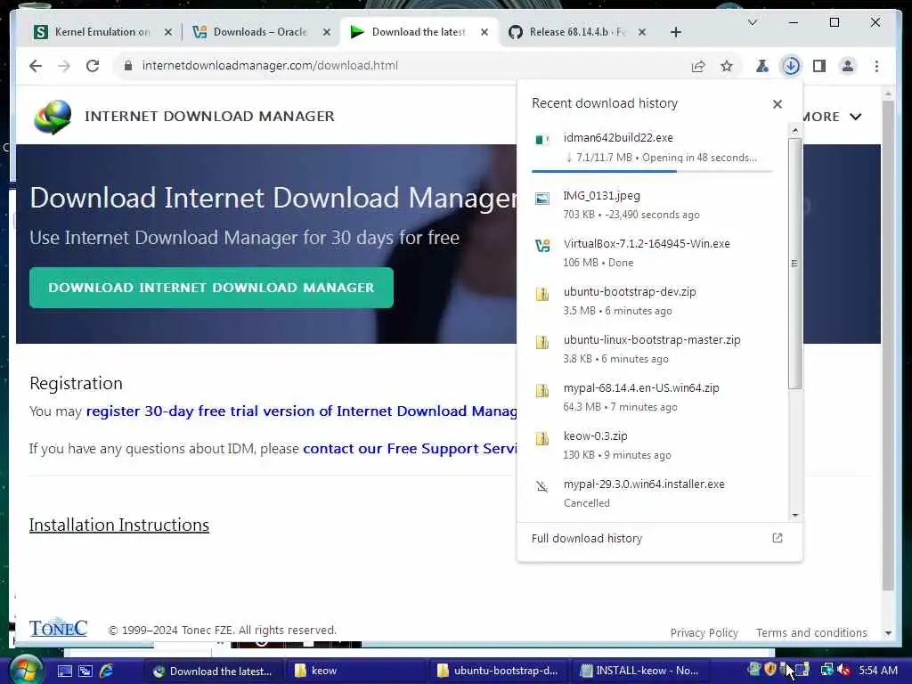Share this page using the share icon
The width and height of the screenshot is (912, 684).
(x=698, y=66)
